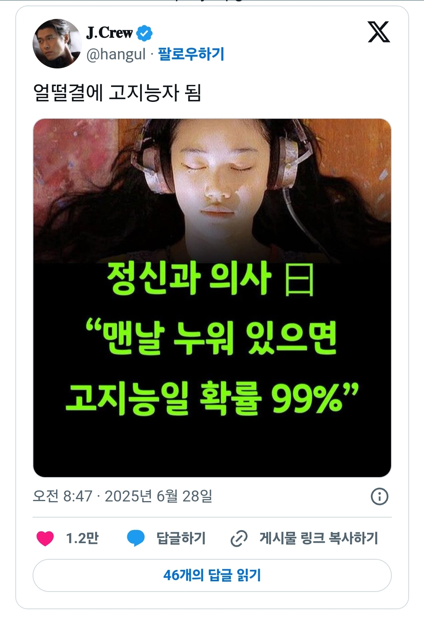Click the blue verified badge
The image size is (424, 623).
(144, 33)
